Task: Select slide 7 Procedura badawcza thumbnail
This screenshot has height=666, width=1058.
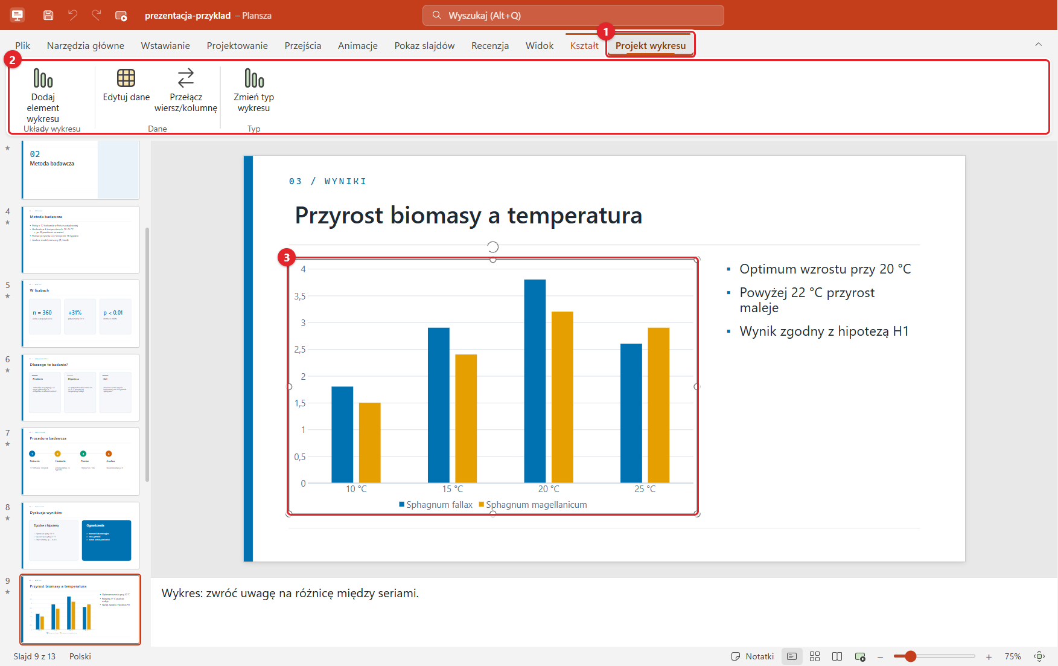Action: [80, 461]
